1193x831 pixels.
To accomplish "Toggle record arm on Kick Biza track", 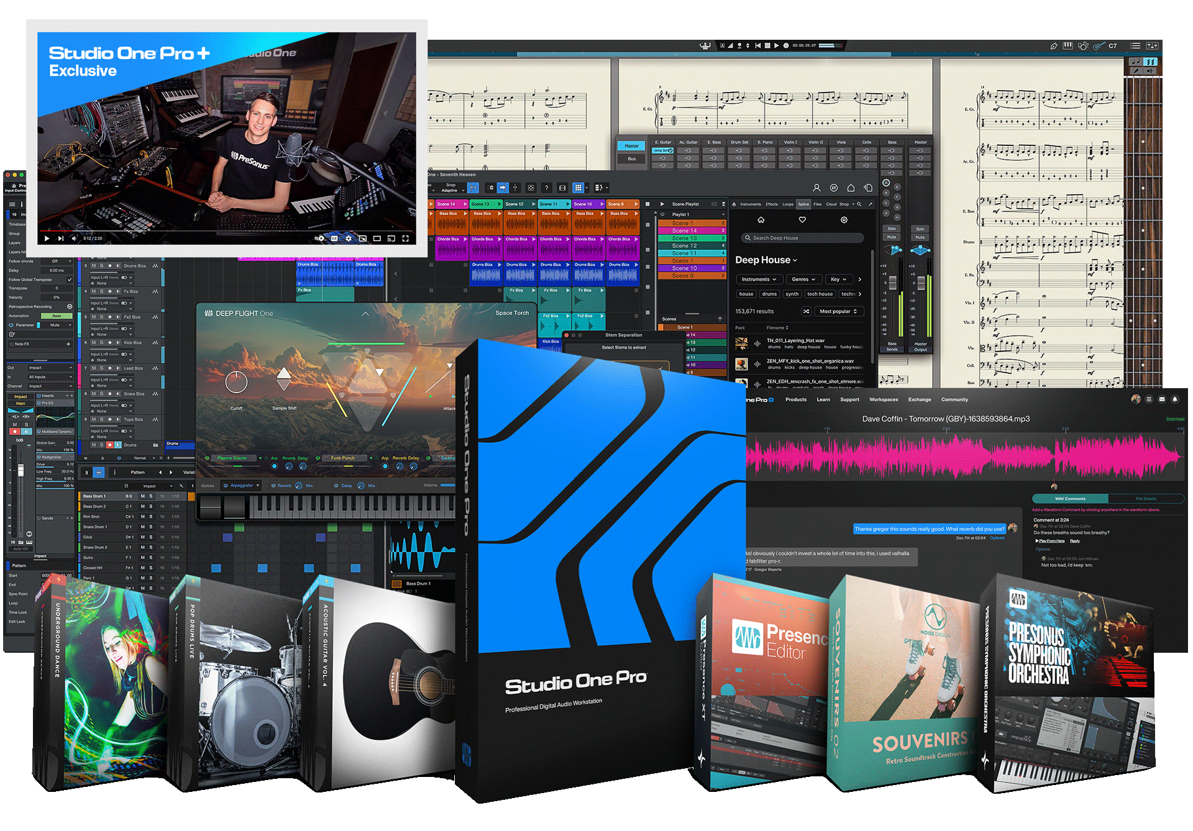I will pyautogui.click(x=110, y=342).
